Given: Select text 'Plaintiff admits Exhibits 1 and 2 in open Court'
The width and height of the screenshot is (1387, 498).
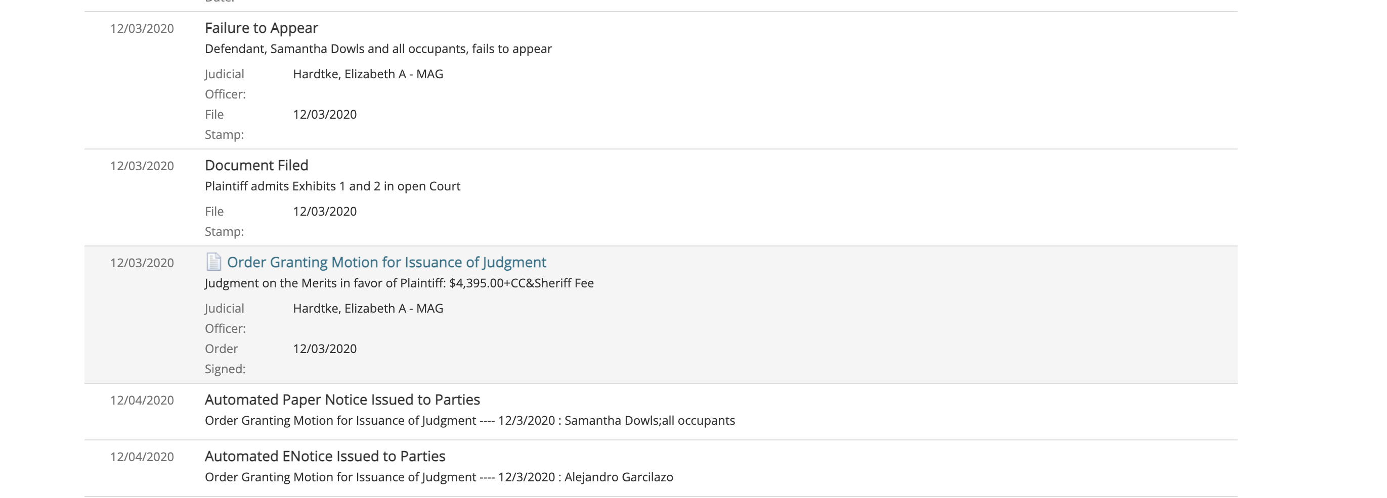Looking at the screenshot, I should click(332, 186).
